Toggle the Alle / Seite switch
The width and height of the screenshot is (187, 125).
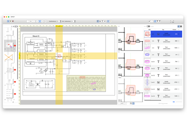[x=148, y=26]
